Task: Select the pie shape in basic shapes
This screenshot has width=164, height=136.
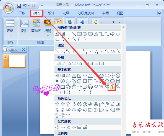Action: (68, 81)
